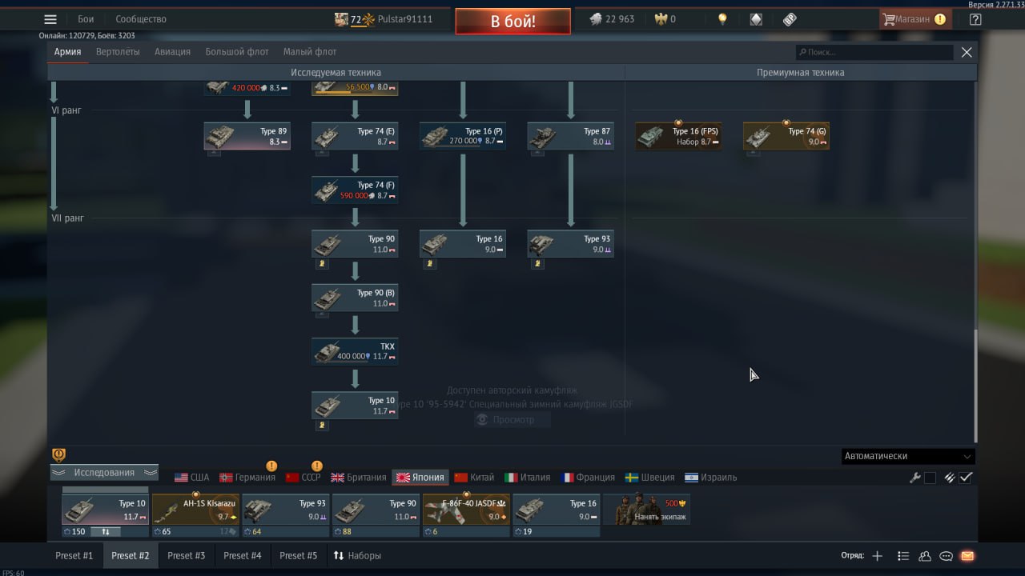
Task: Click the plus icon to invite to squad
Action: pos(877,556)
